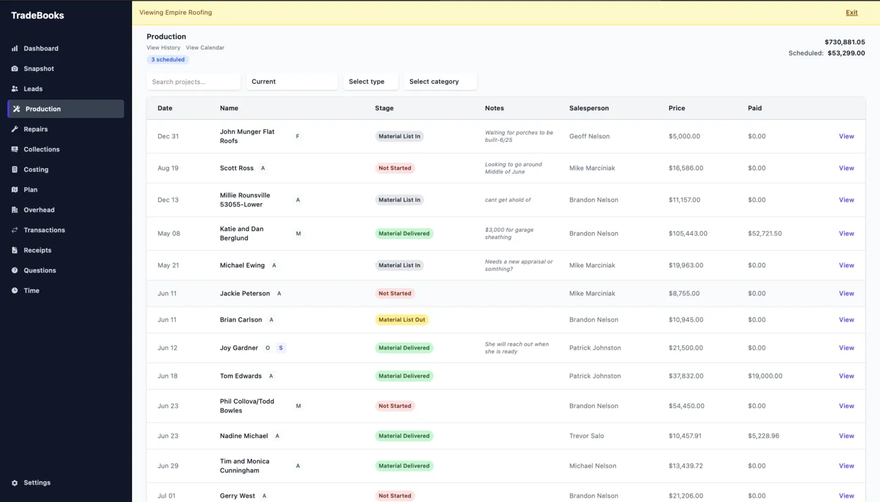The image size is (880, 502).
Task: Click the Plan map icon
Action: [15, 190]
